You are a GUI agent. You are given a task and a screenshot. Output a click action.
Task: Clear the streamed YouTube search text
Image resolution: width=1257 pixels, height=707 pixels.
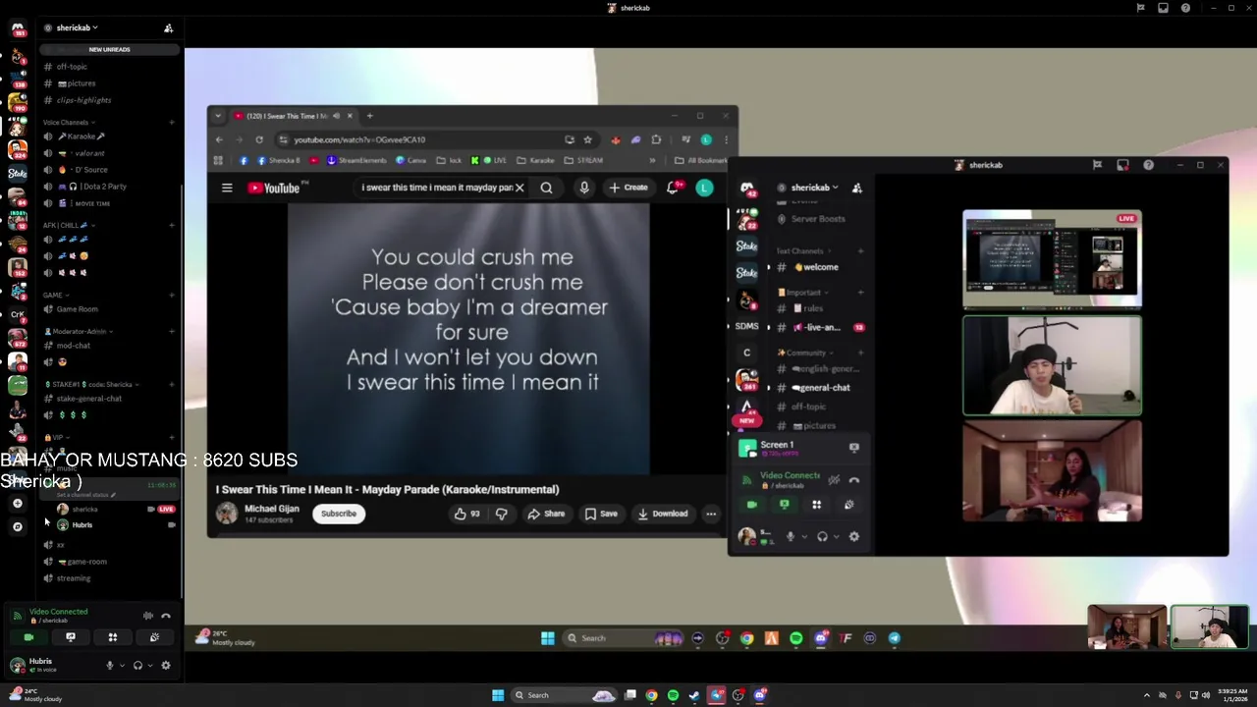coord(519,188)
